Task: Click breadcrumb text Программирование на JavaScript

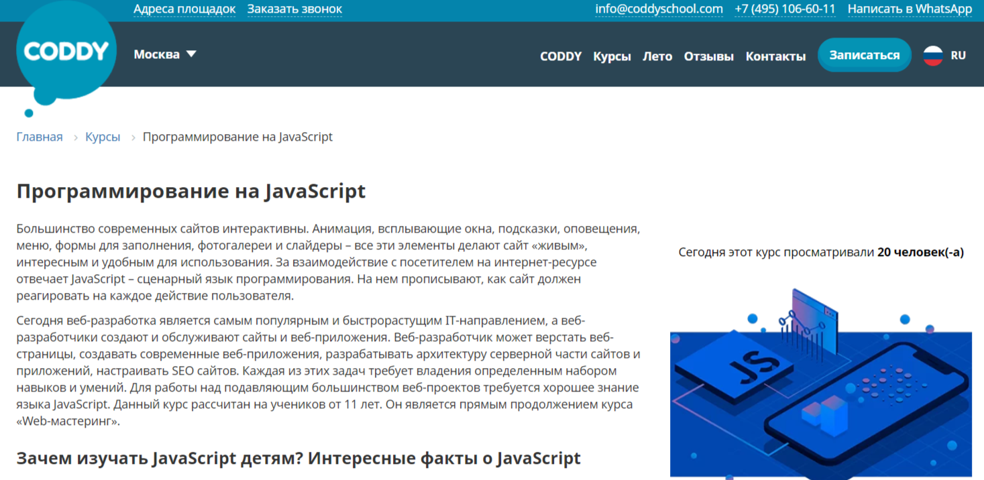Action: [x=237, y=137]
